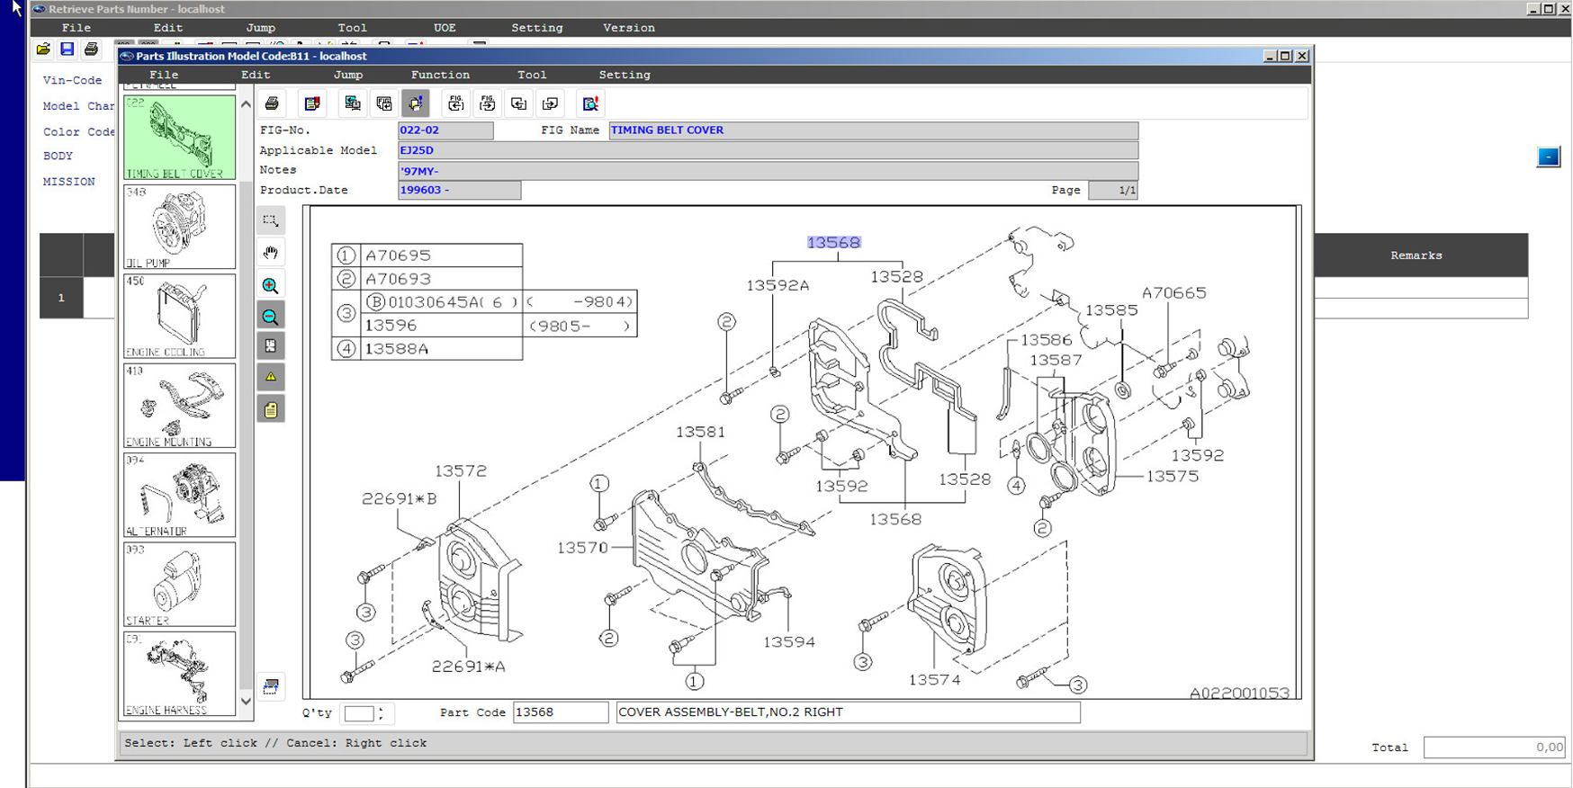Open the UOE menu in main window

point(445,28)
